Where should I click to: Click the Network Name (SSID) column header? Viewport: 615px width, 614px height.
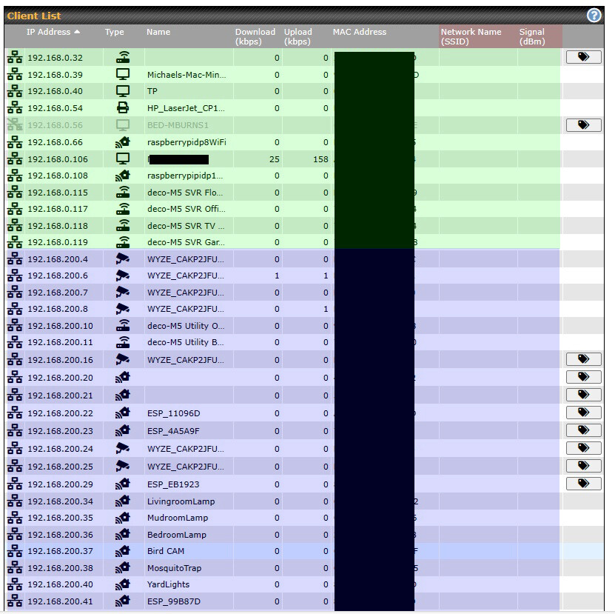pos(471,36)
